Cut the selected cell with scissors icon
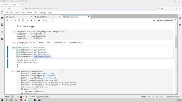The image size is (182, 102). click(15, 20)
